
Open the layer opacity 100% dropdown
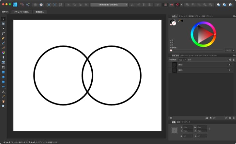point(182,60)
